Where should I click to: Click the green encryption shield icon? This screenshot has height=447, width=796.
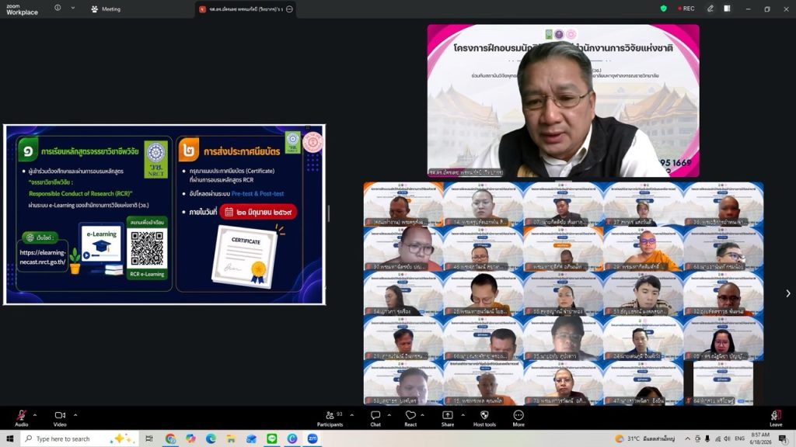(663, 9)
